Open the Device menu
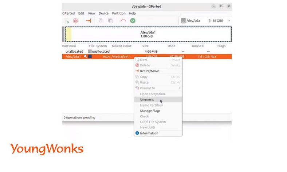The height and width of the screenshot is (172, 287). [x=103, y=13]
